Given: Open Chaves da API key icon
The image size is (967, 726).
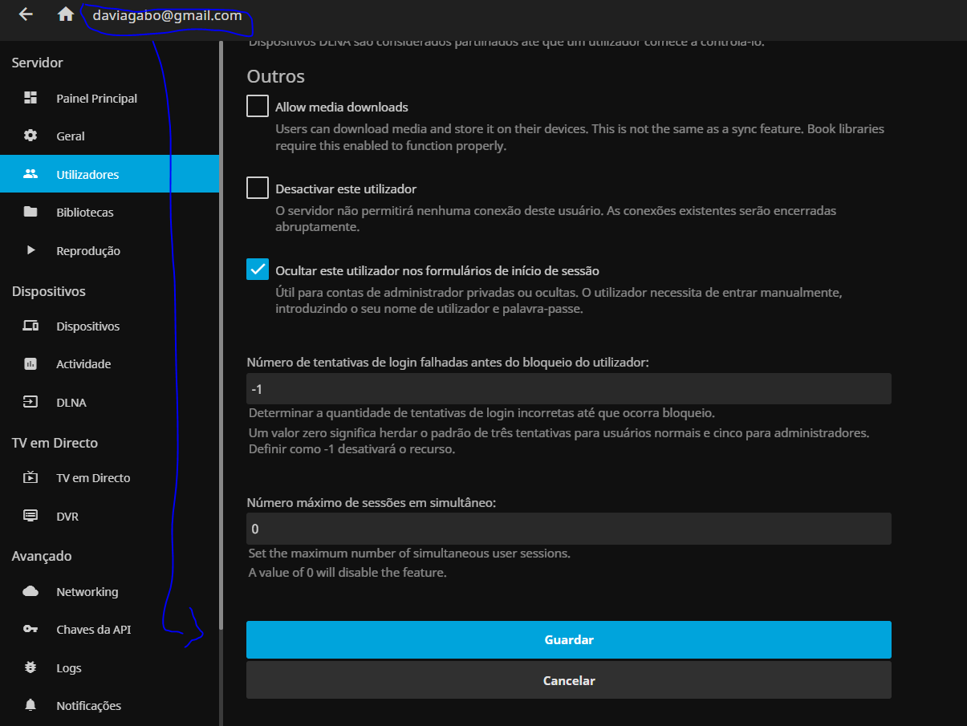Looking at the screenshot, I should point(30,630).
